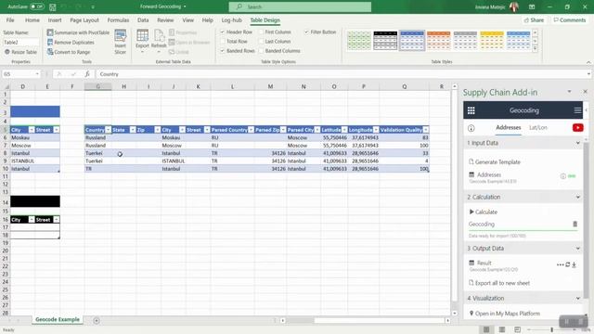Click the info icon beside Addresses tab

click(x=471, y=128)
